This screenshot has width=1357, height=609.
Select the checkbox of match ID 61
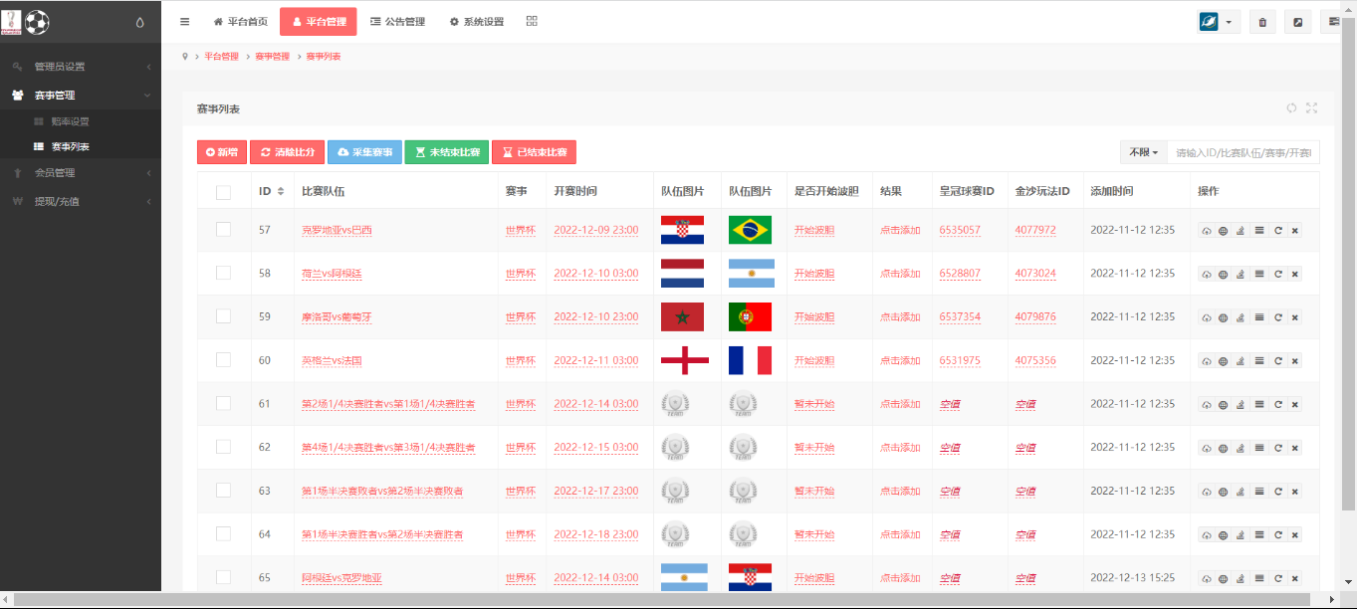[x=223, y=403]
